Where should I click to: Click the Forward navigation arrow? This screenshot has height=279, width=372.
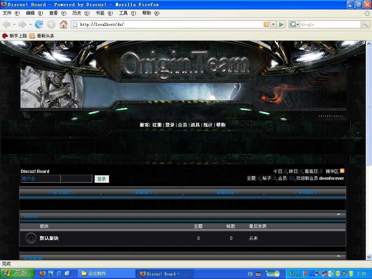coord(22,24)
